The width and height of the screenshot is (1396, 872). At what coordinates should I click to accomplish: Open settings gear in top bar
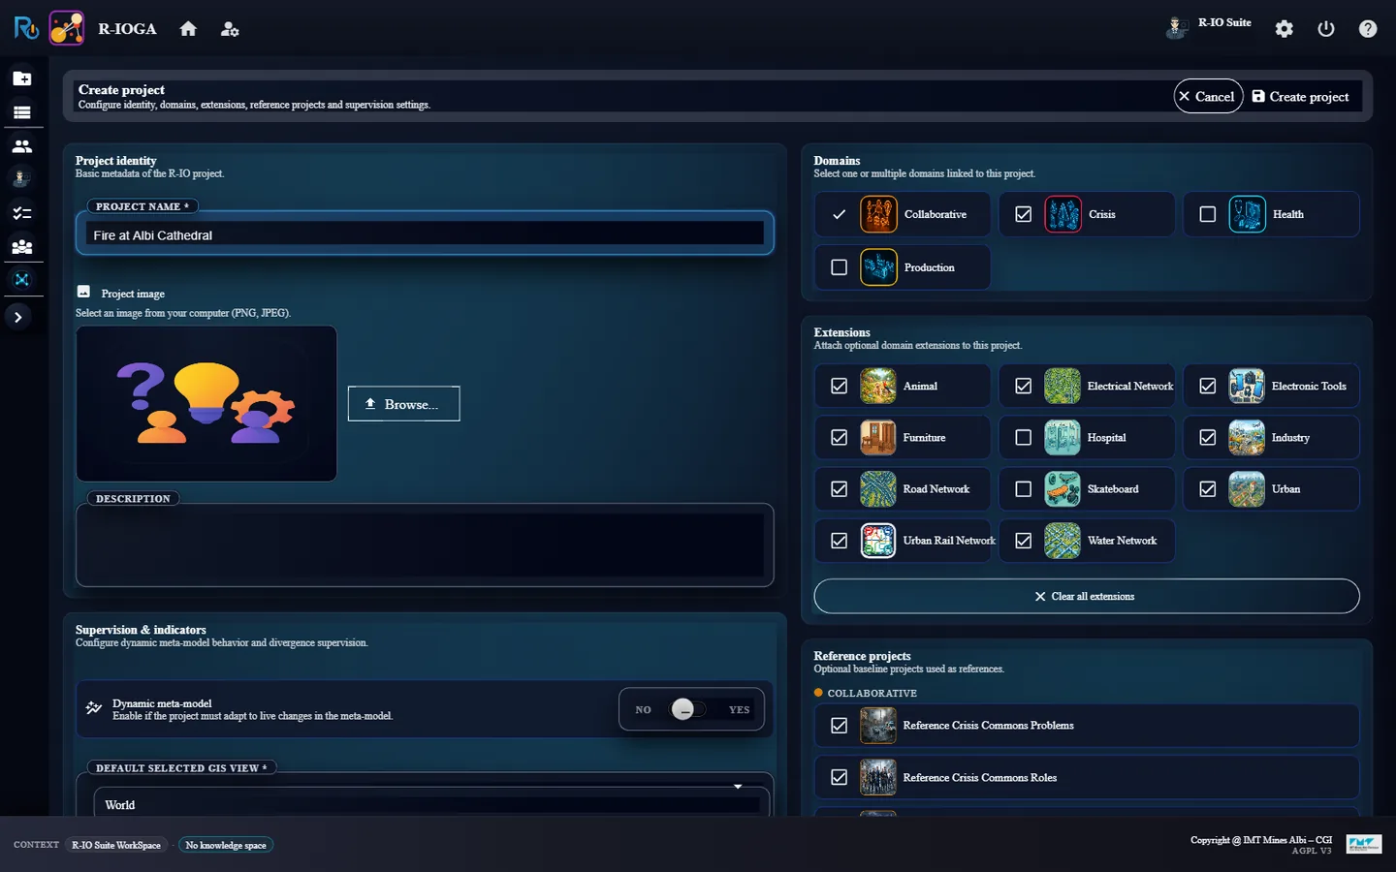pyautogui.click(x=1285, y=29)
